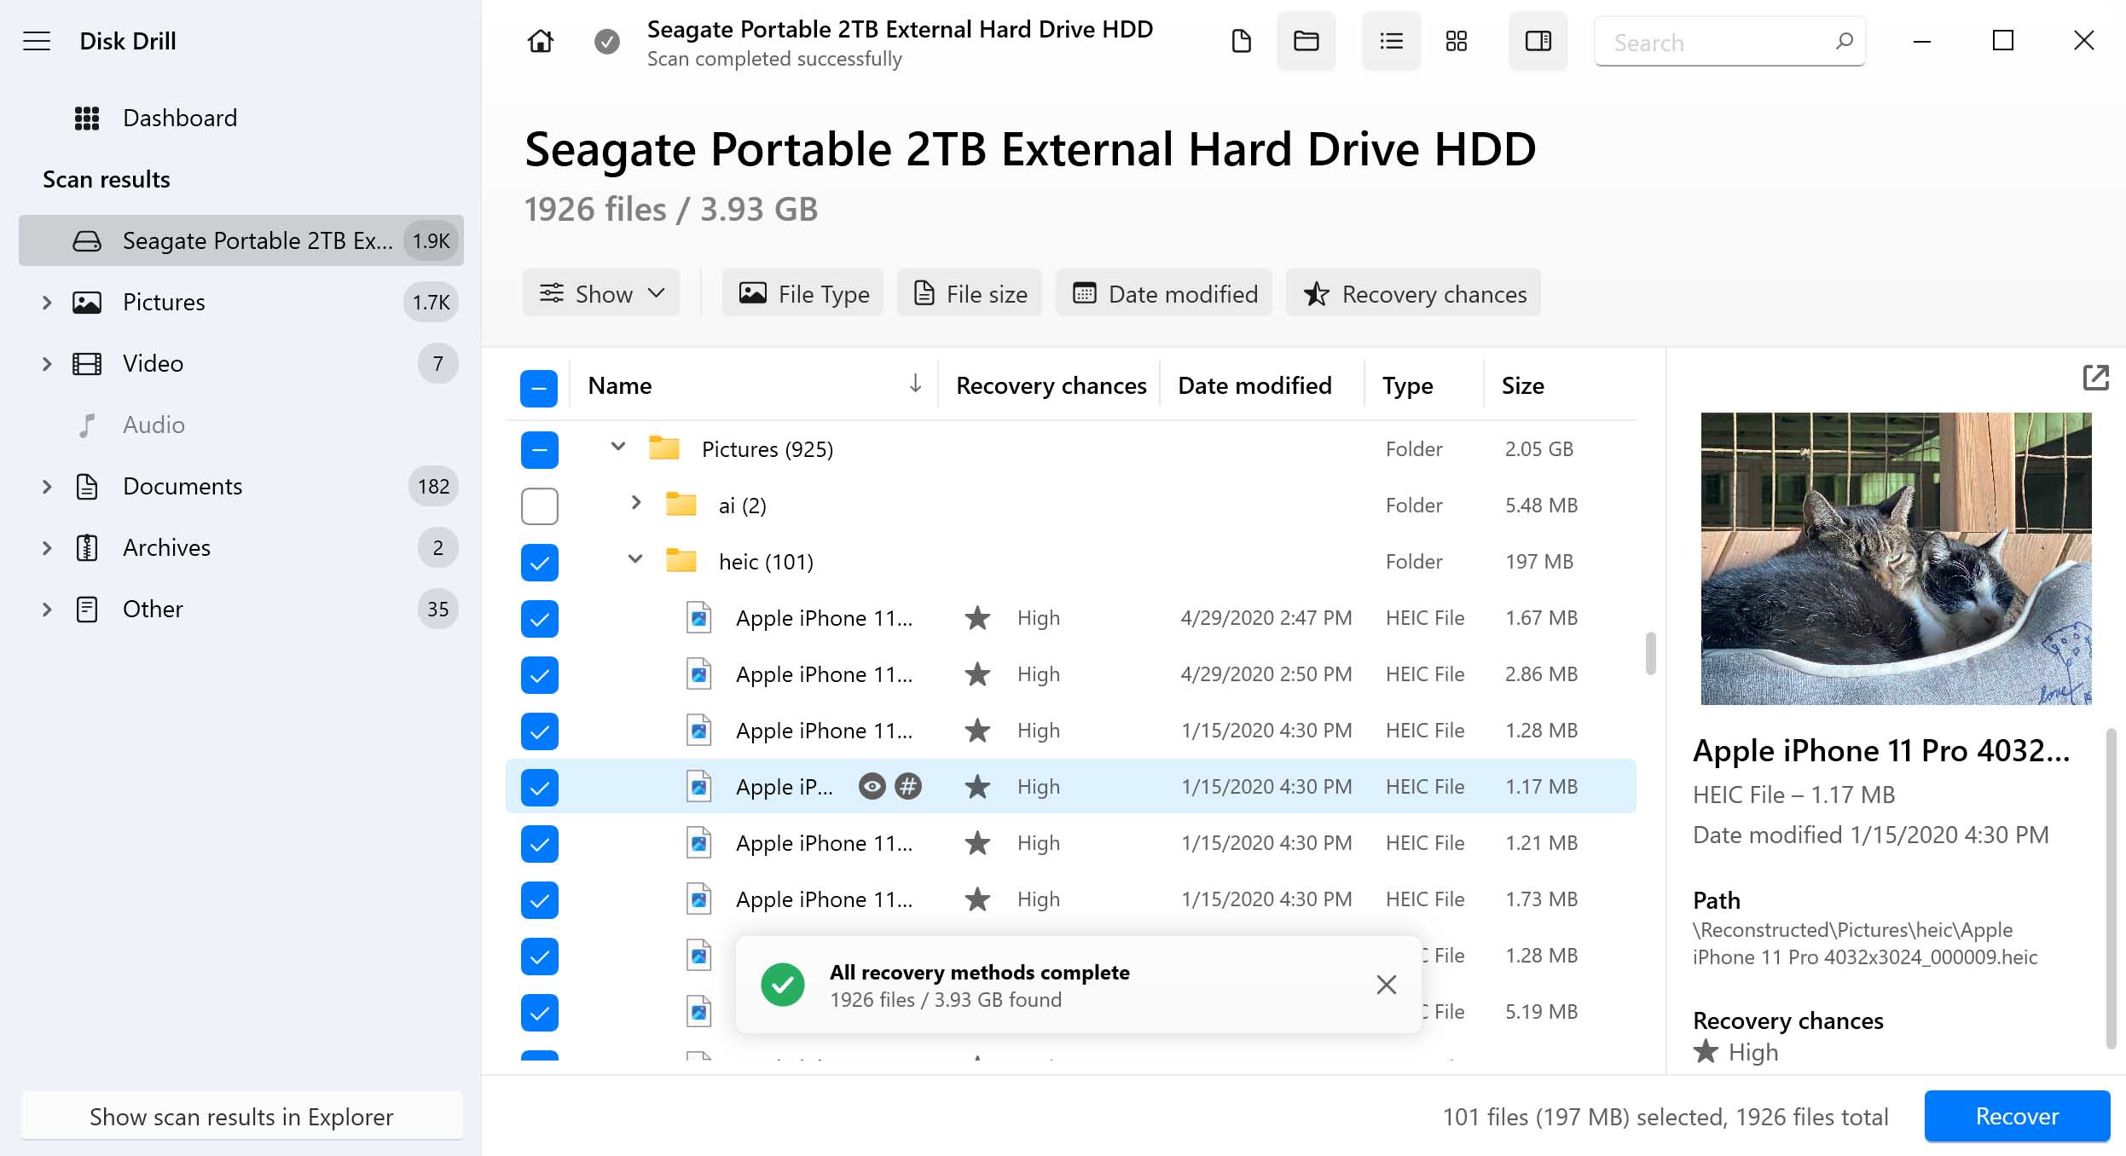Click the panel/preview toggle icon
The width and height of the screenshot is (2126, 1156).
[1537, 41]
